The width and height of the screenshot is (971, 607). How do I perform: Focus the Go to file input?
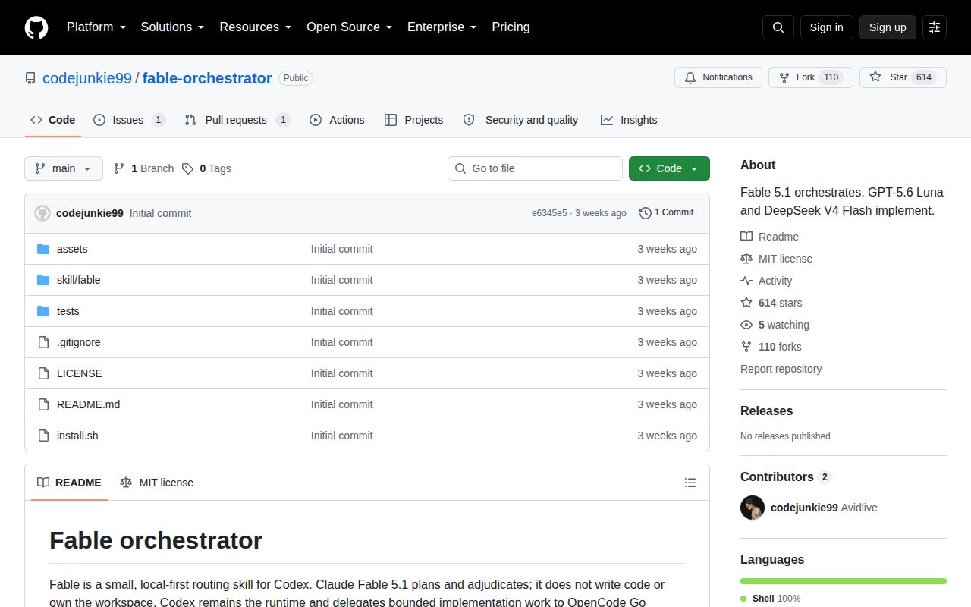pos(535,168)
